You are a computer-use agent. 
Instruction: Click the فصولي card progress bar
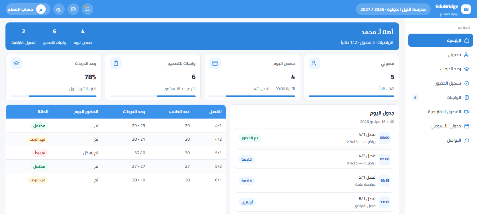[x=351, y=96]
